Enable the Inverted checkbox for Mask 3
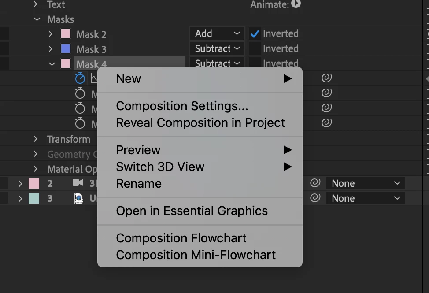This screenshot has width=429, height=293. pos(255,49)
